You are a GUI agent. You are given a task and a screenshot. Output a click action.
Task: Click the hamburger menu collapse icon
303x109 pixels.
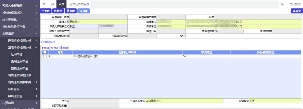pyautogui.click(x=44, y=4)
